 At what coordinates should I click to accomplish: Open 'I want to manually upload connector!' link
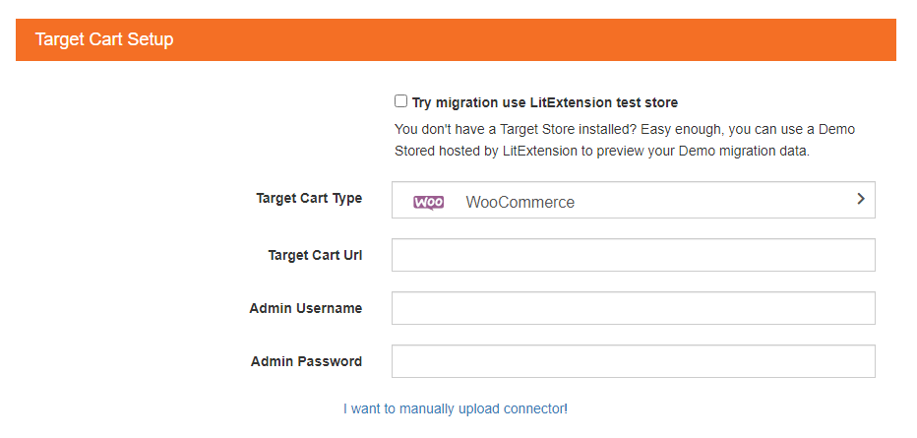pos(455,408)
